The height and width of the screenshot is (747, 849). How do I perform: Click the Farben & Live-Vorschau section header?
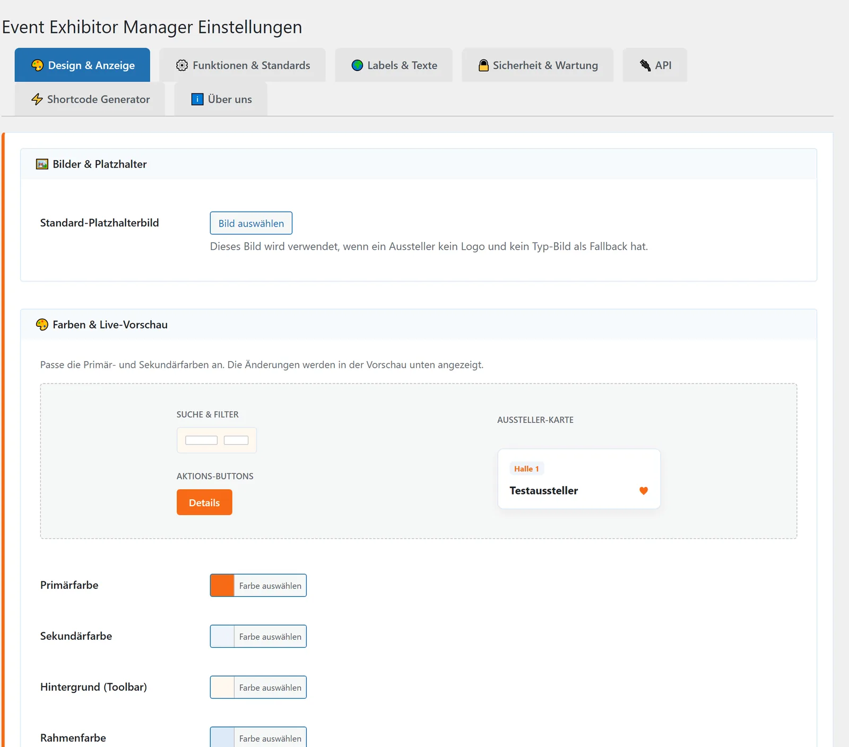(x=419, y=325)
